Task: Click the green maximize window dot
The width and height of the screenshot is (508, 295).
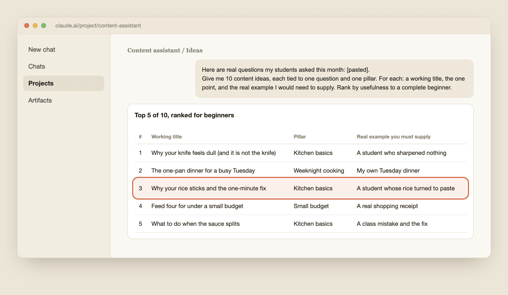Action: pos(44,26)
